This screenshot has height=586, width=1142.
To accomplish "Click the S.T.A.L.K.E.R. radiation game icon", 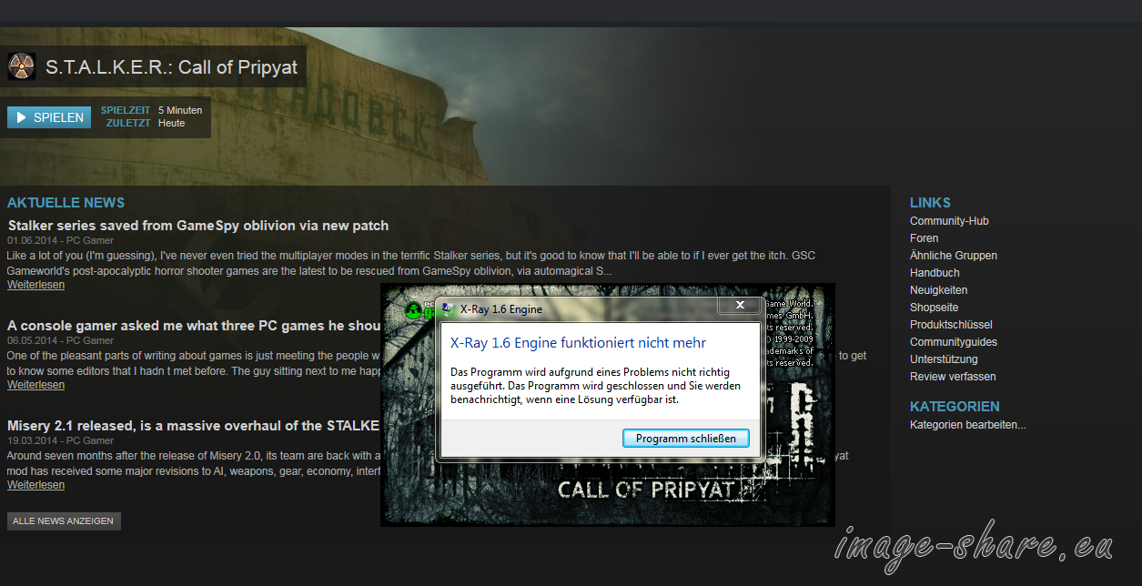I will (x=22, y=66).
